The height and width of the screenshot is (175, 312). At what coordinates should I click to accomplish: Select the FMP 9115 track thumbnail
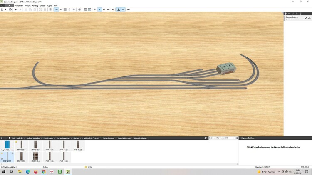pyautogui.click(x=78, y=145)
